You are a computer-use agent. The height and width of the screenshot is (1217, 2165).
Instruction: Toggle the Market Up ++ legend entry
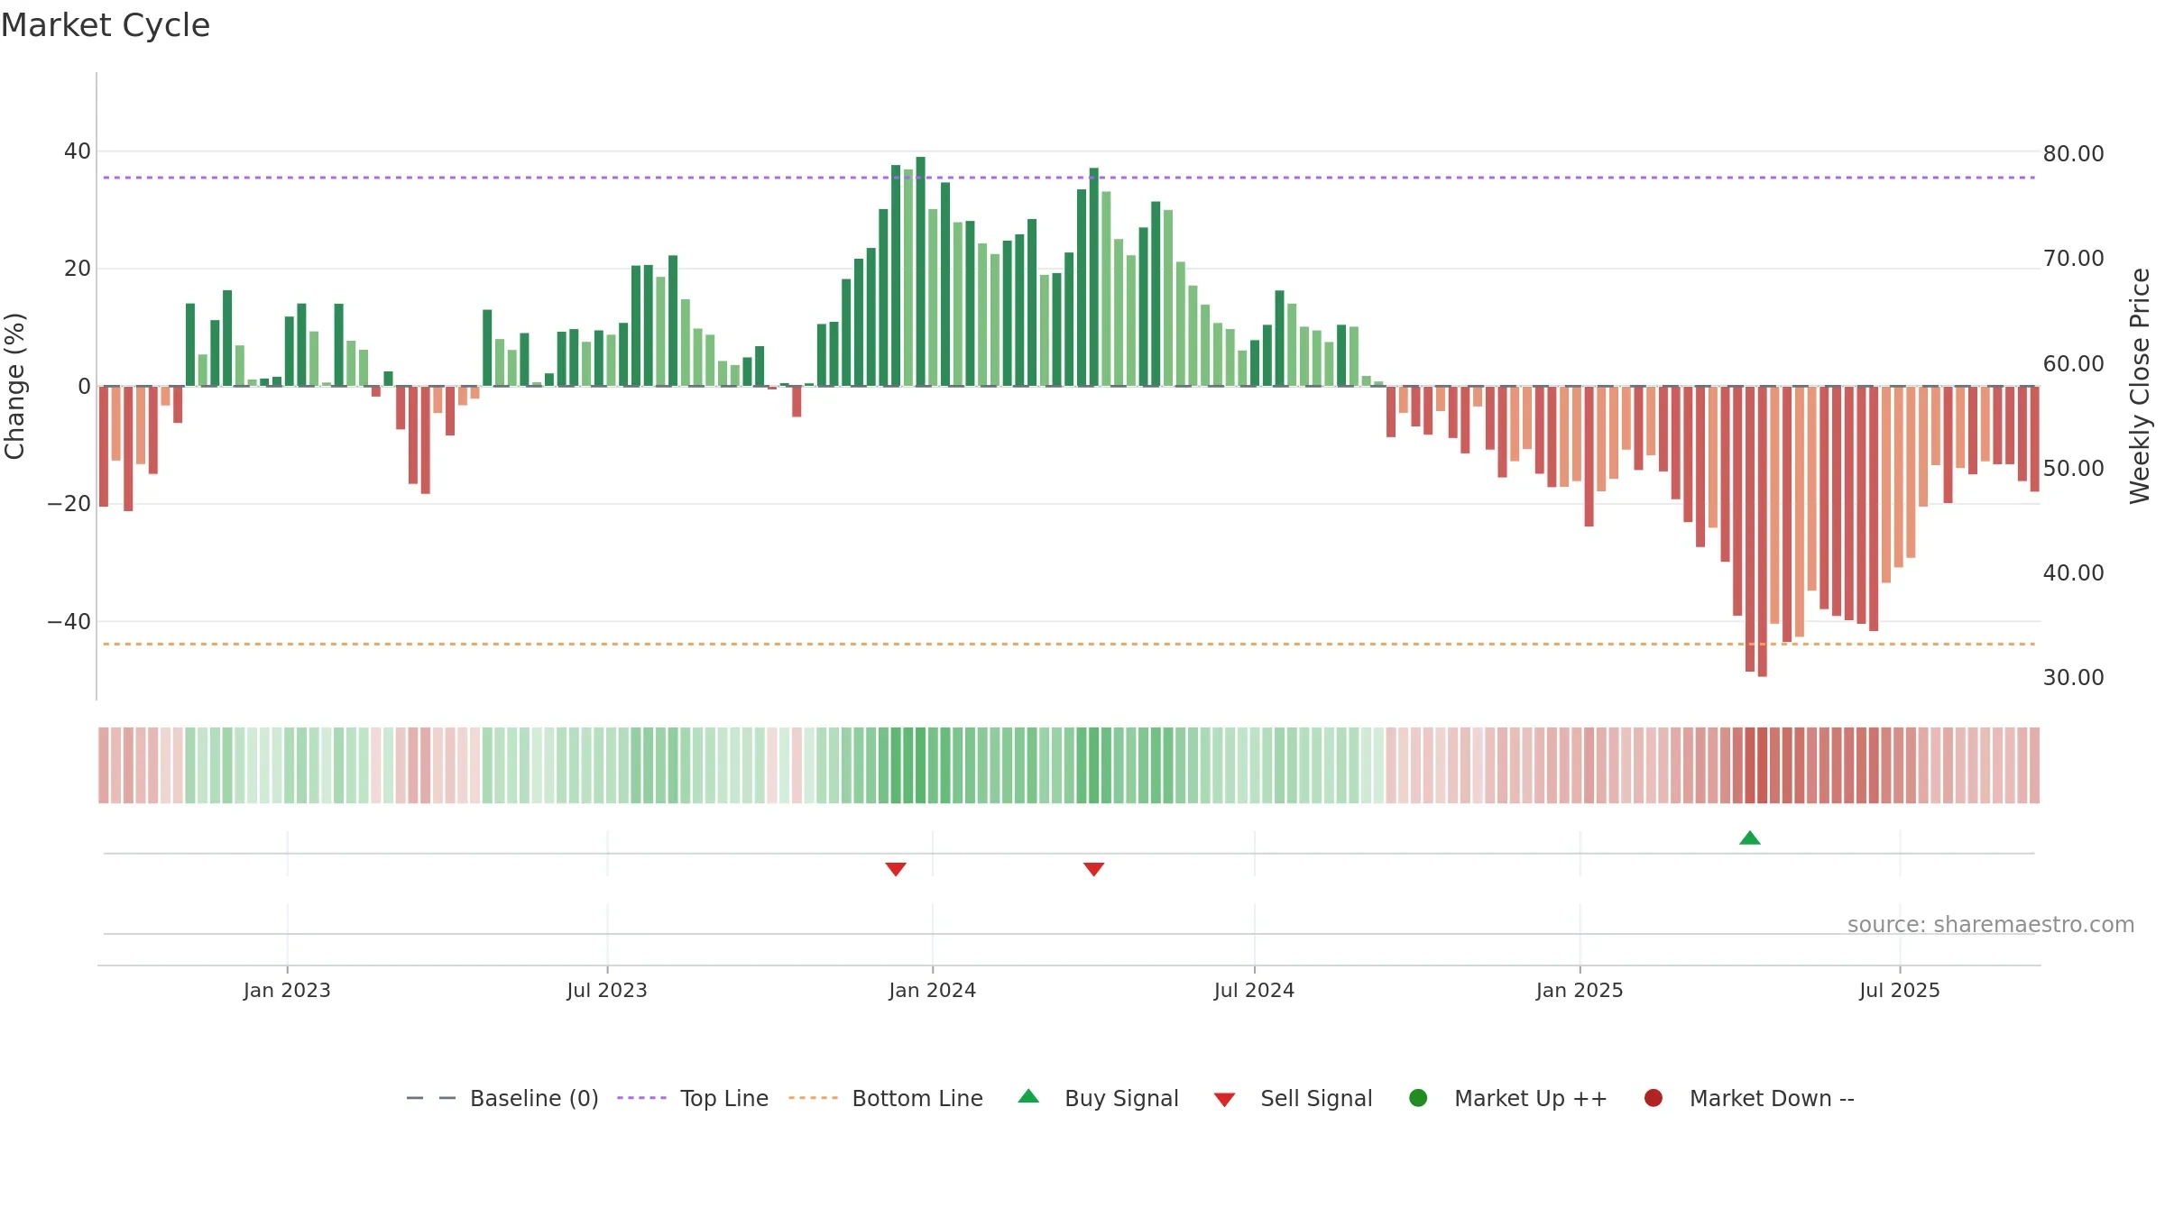pos(1508,1098)
